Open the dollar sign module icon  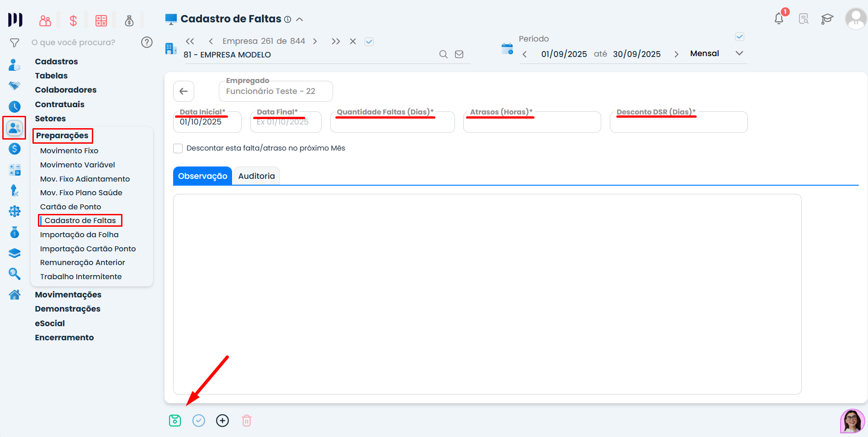[x=73, y=21]
